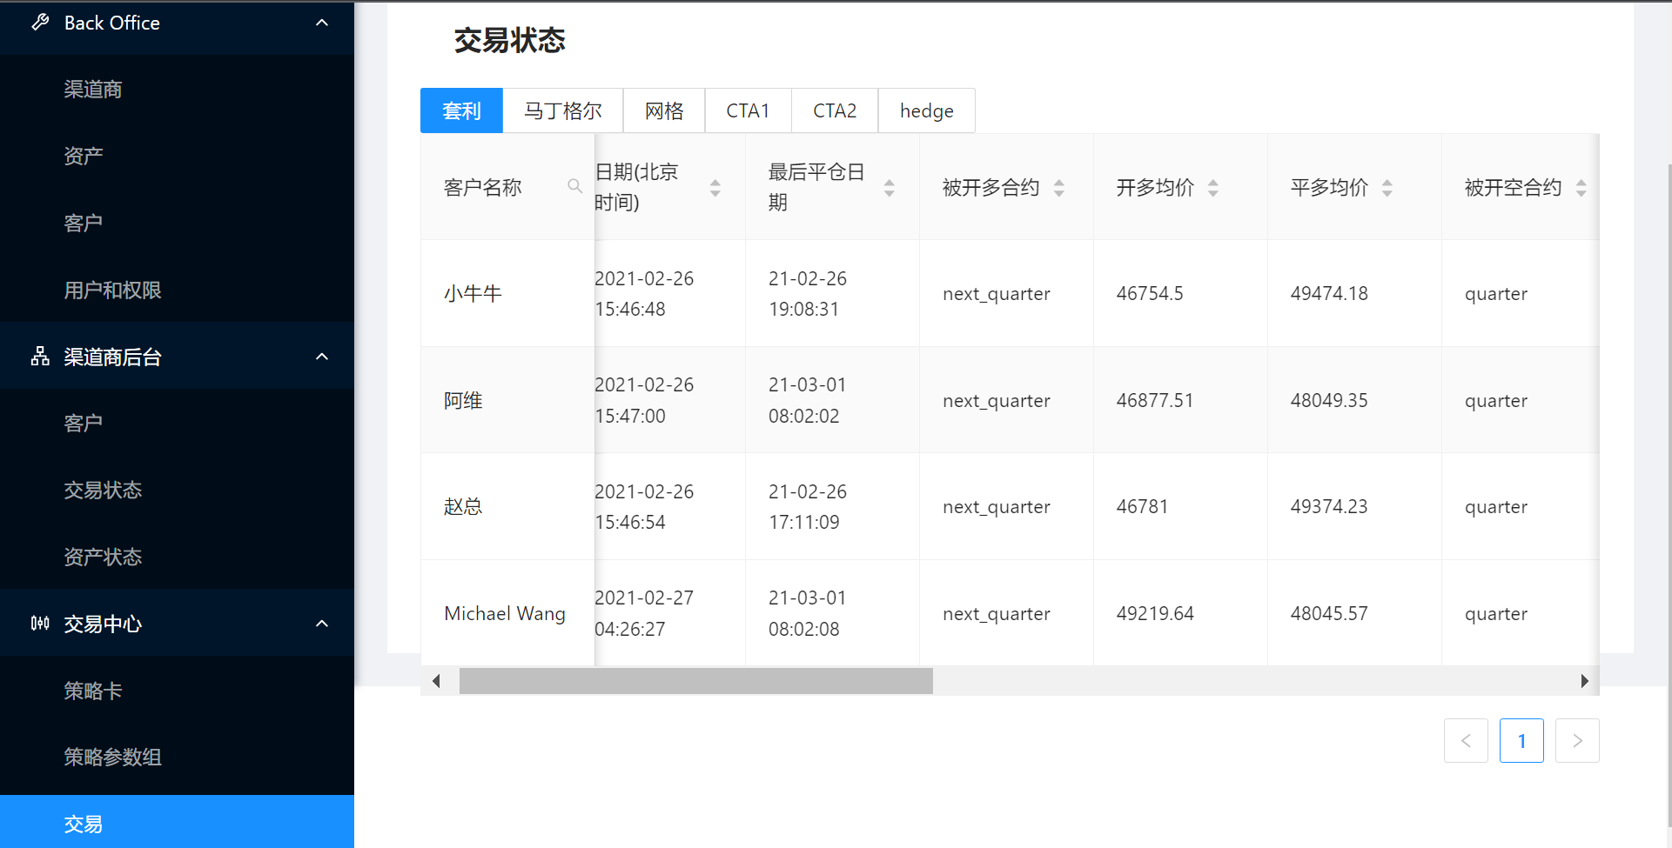Go to next page of results

pyautogui.click(x=1577, y=741)
